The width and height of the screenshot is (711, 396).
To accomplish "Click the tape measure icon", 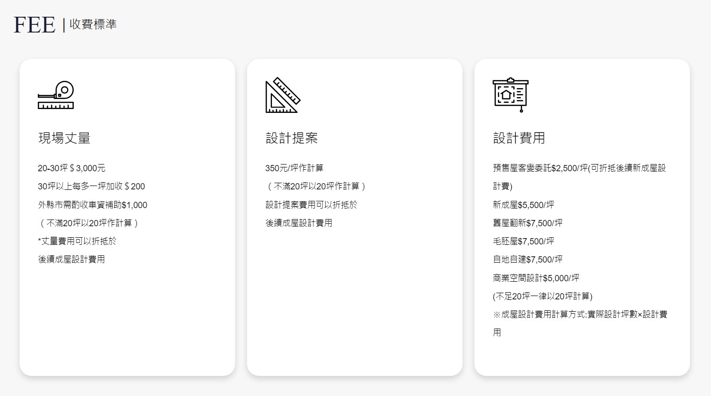I will pos(56,95).
